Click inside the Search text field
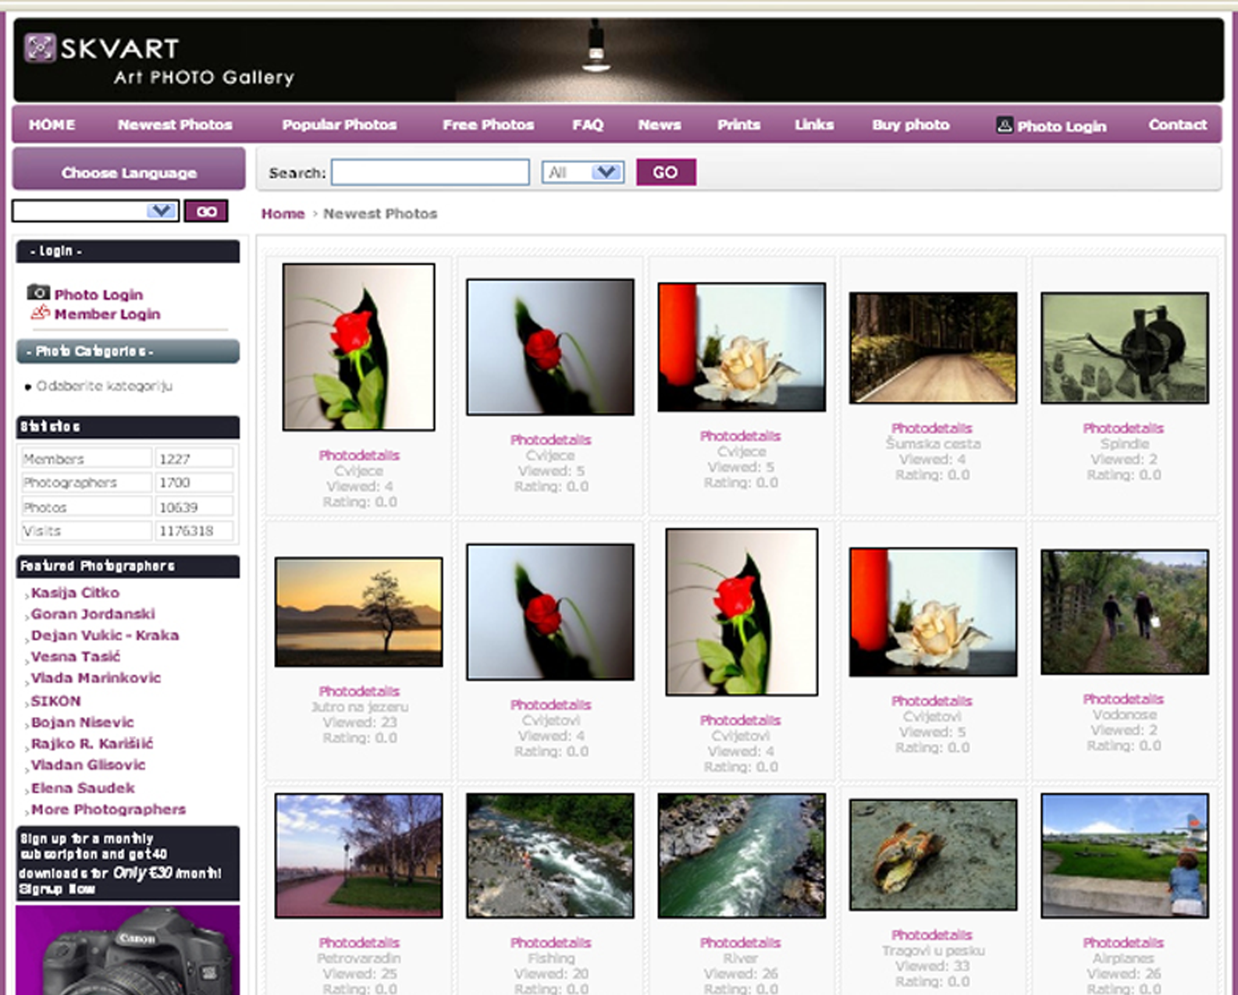The width and height of the screenshot is (1238, 995). click(430, 172)
